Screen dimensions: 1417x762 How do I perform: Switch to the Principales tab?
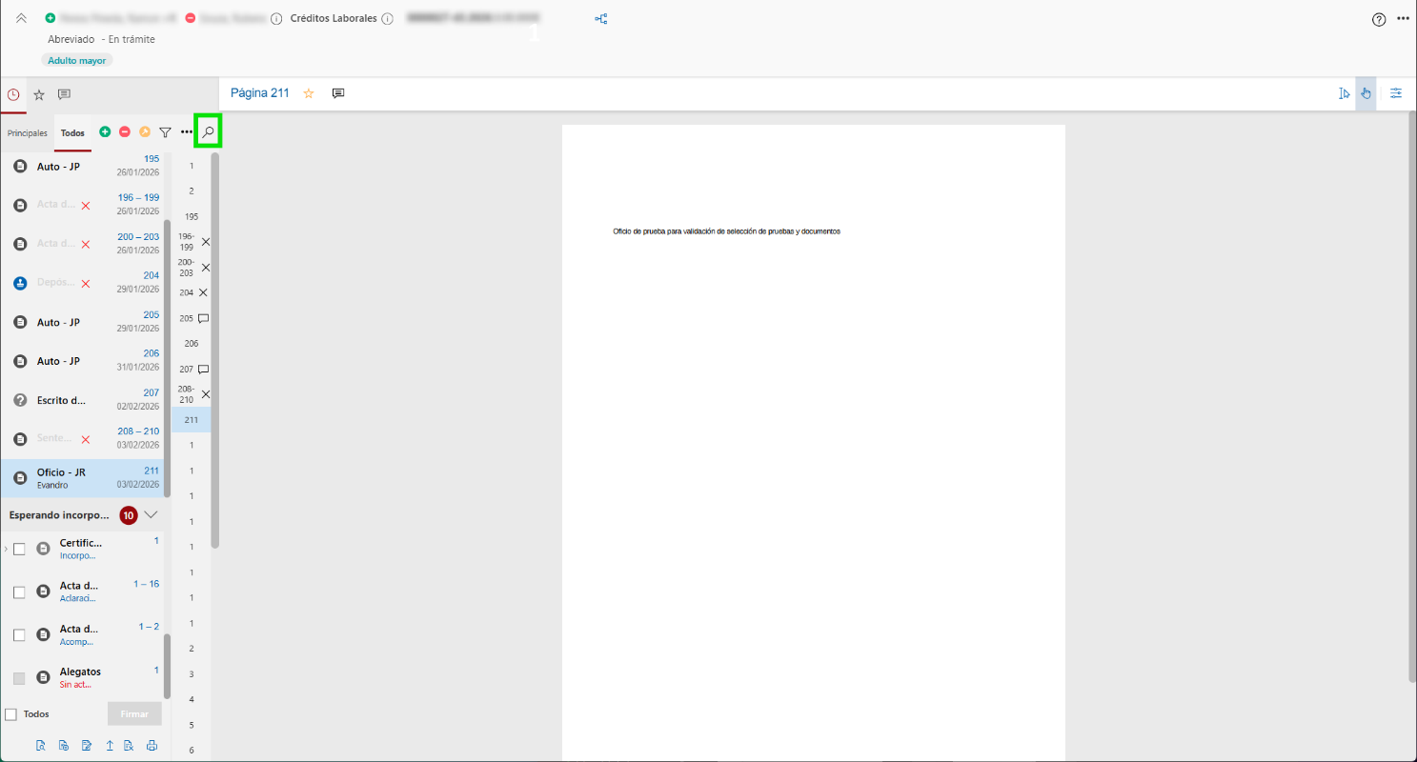27,133
